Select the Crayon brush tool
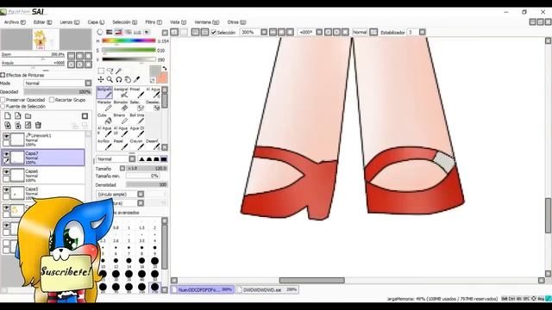The height and width of the screenshot is (310, 552). pyautogui.click(x=137, y=145)
